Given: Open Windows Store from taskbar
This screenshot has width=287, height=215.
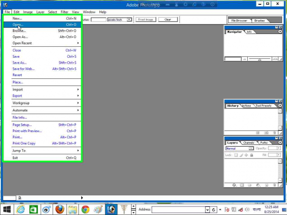Looking at the screenshot, I should pos(33,209).
